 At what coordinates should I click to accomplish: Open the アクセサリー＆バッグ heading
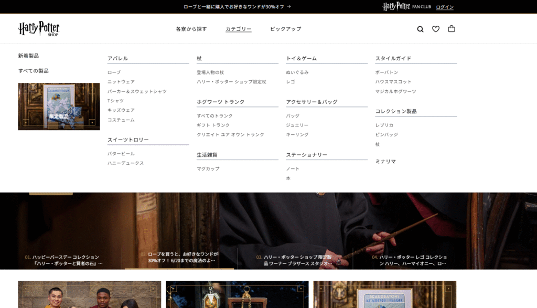(x=312, y=102)
